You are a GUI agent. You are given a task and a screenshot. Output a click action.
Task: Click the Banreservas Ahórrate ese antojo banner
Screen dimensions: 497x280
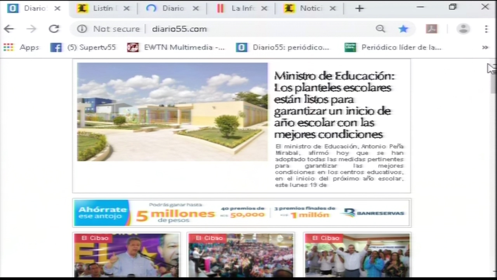pyautogui.click(x=241, y=213)
